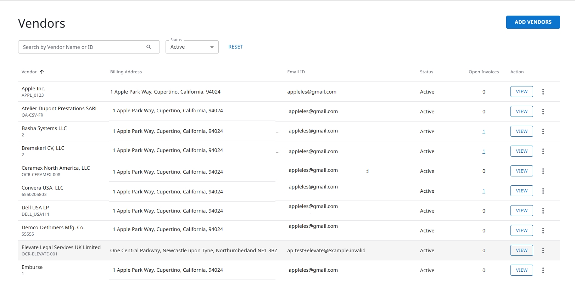Open the three-dot menu for Emburse row
The height and width of the screenshot is (282, 575).
pyautogui.click(x=543, y=270)
